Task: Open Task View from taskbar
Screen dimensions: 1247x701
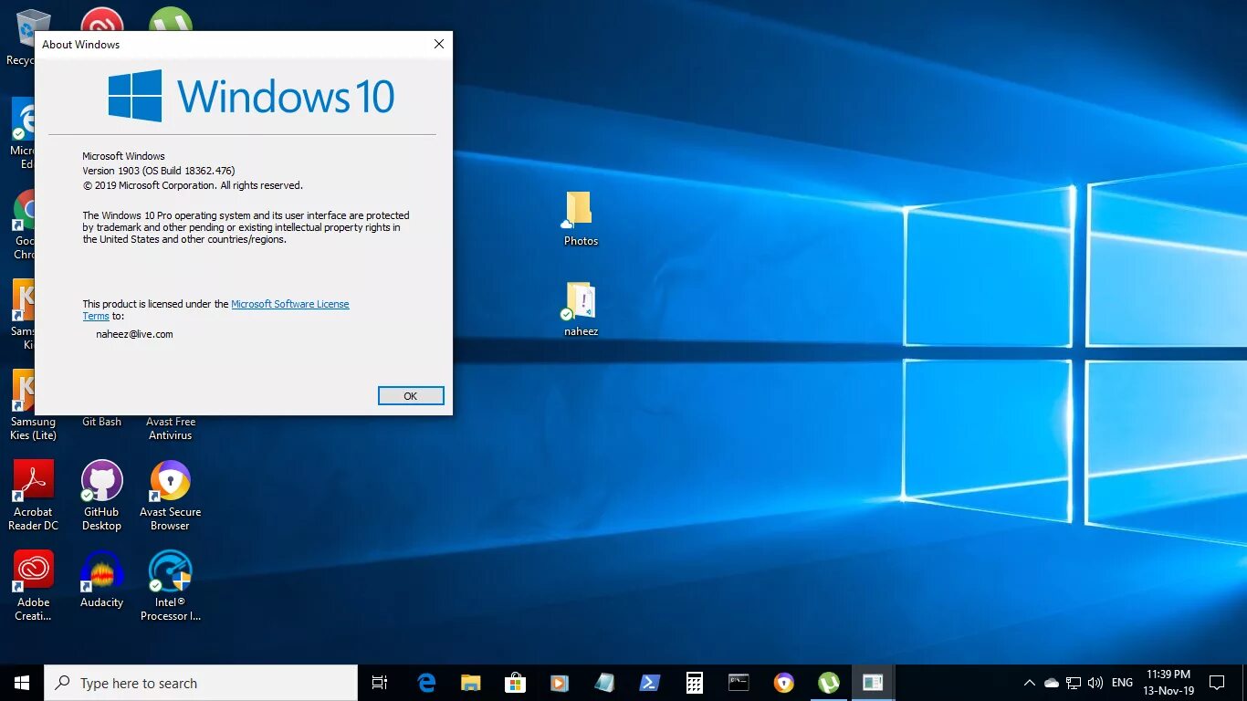Action: pos(380,683)
